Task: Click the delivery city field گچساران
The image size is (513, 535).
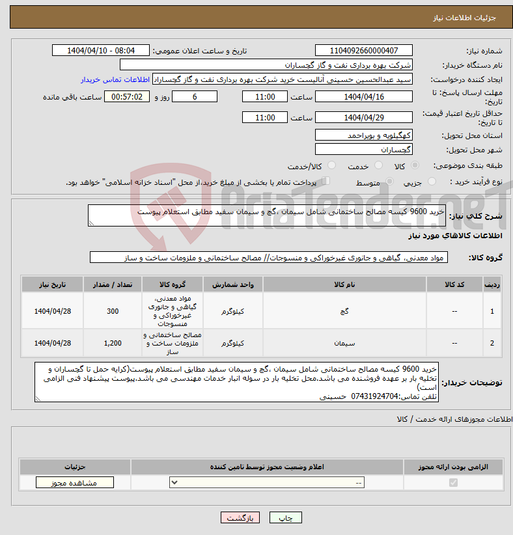Action: 364,150
